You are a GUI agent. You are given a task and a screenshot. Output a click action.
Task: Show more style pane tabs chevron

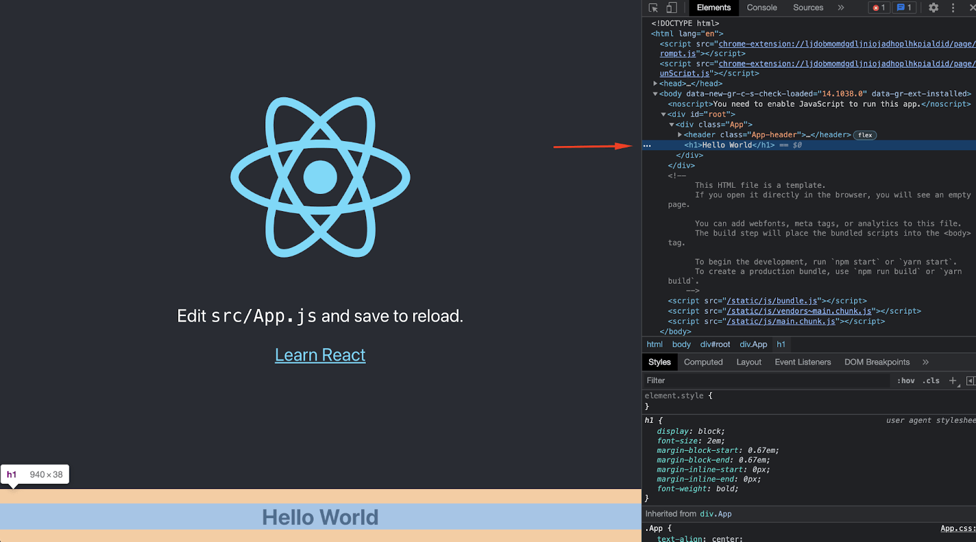pyautogui.click(x=925, y=362)
